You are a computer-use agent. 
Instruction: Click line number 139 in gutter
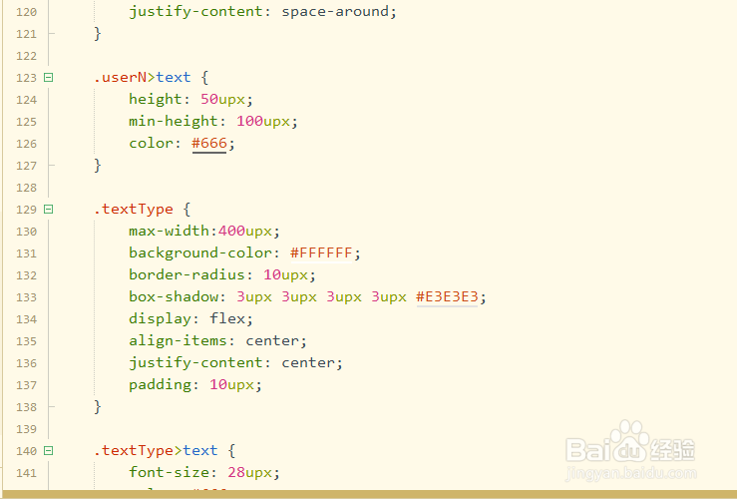[26, 429]
